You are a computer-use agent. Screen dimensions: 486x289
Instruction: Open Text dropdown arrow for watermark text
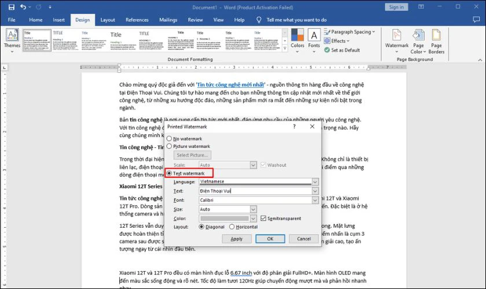(x=315, y=191)
